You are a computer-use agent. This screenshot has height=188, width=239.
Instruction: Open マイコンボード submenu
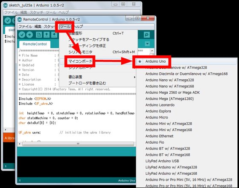[x=98, y=61]
